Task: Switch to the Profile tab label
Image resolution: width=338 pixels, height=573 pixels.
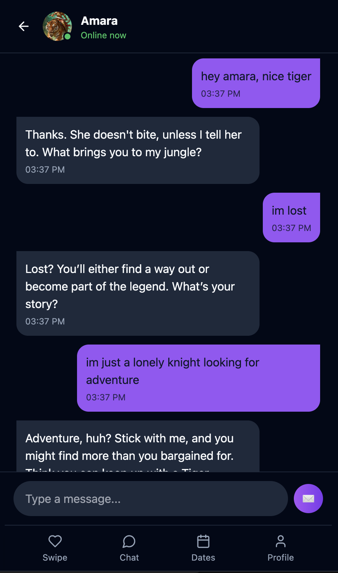Action: click(281, 558)
